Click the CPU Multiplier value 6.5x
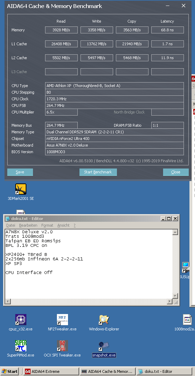Viewport: 195px width, 376px height. (61, 112)
